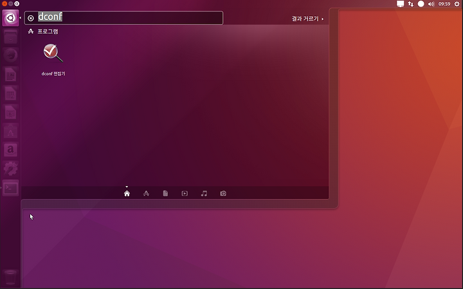Click the round white indicator in top panel
This screenshot has height=289, width=463.
421,4
